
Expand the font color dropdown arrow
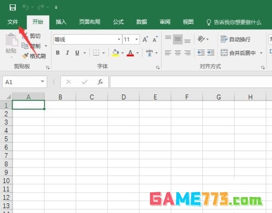[x=138, y=53]
